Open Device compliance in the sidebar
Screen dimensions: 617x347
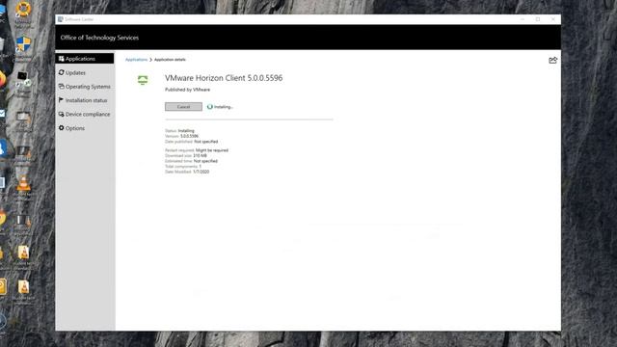coord(85,114)
